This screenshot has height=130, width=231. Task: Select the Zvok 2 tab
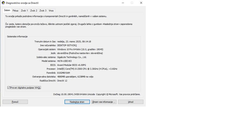click(x=34, y=11)
